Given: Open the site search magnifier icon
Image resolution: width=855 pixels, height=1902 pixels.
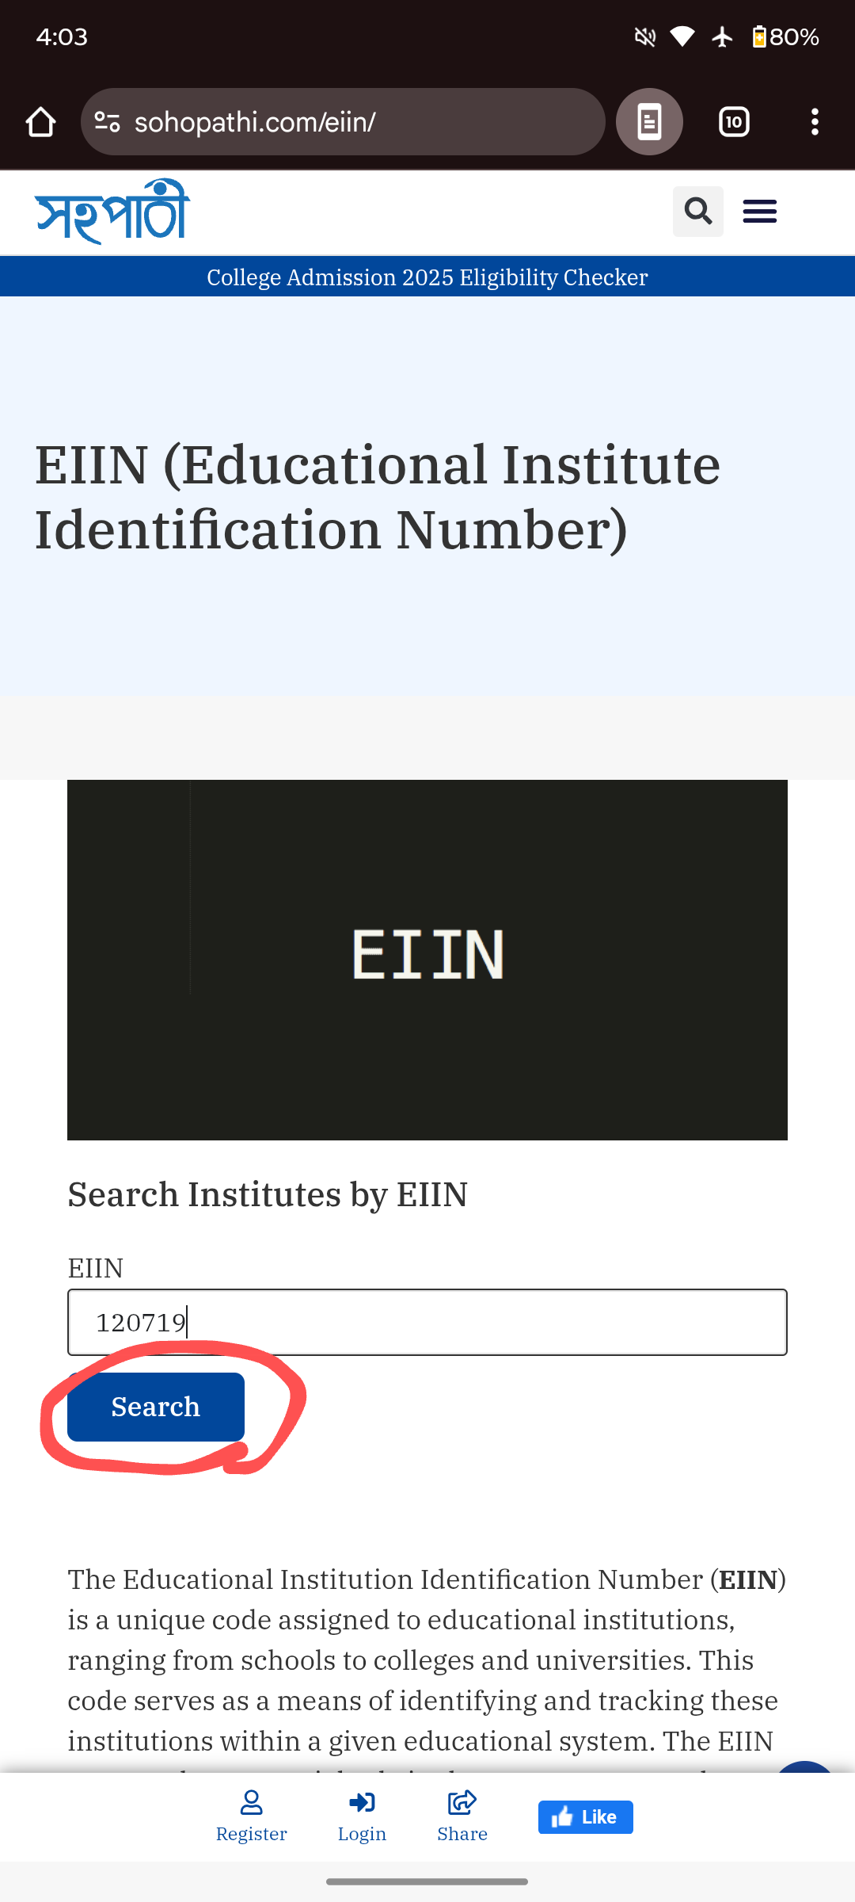Looking at the screenshot, I should [x=697, y=212].
